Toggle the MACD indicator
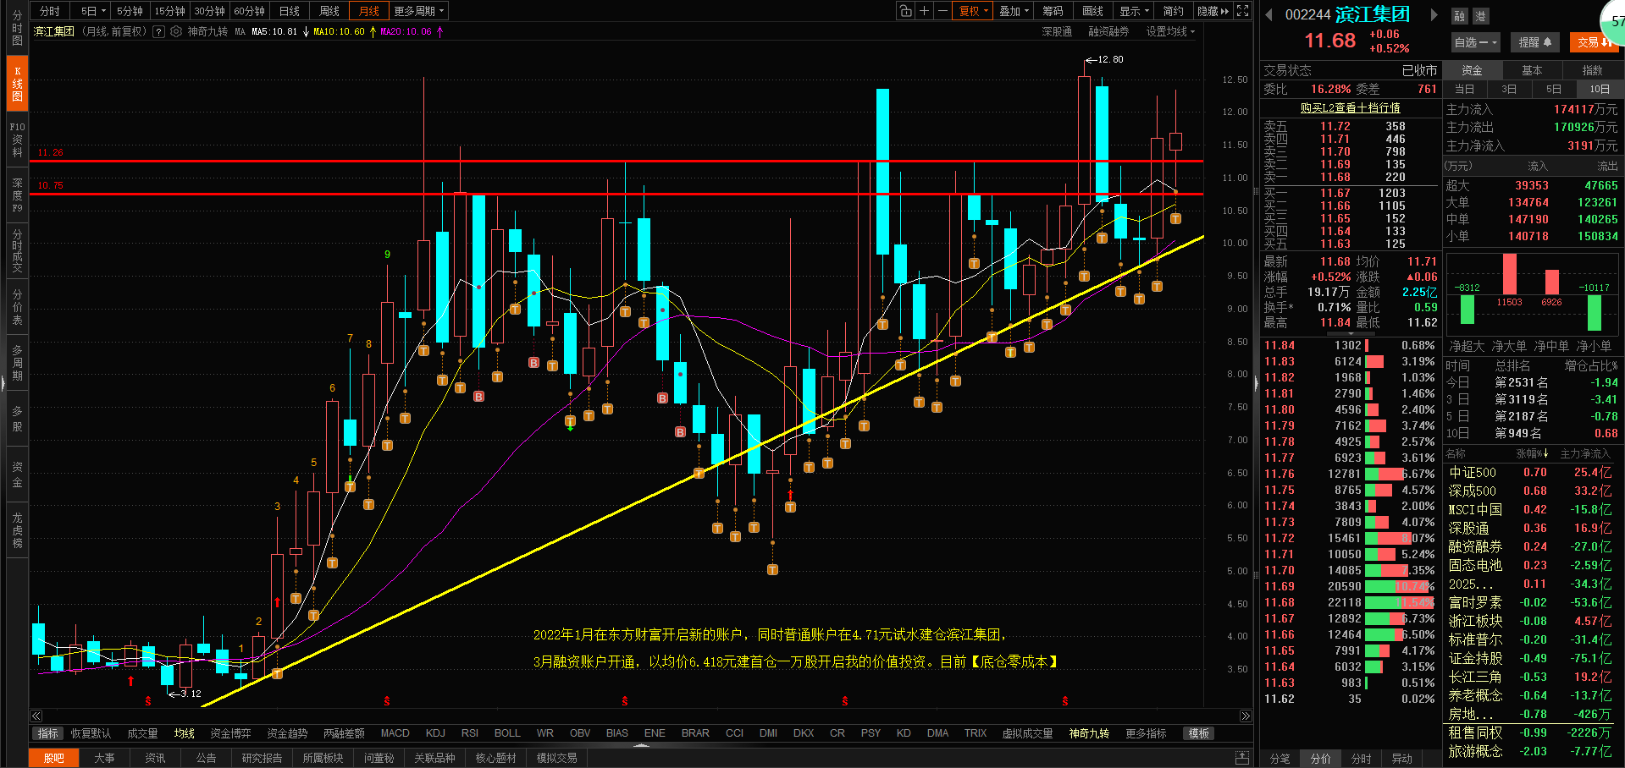The width and height of the screenshot is (1625, 768). pos(395,733)
